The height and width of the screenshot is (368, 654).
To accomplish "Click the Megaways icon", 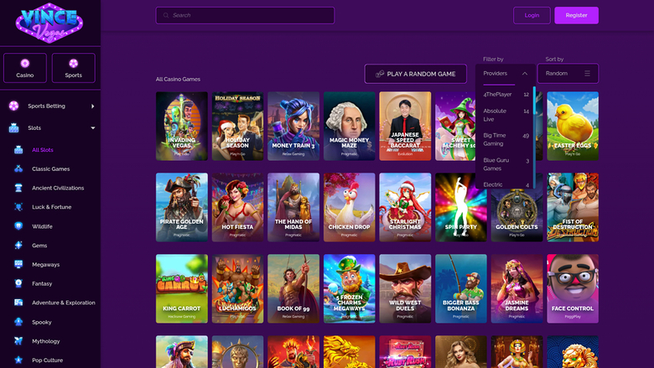I will 18,264.
